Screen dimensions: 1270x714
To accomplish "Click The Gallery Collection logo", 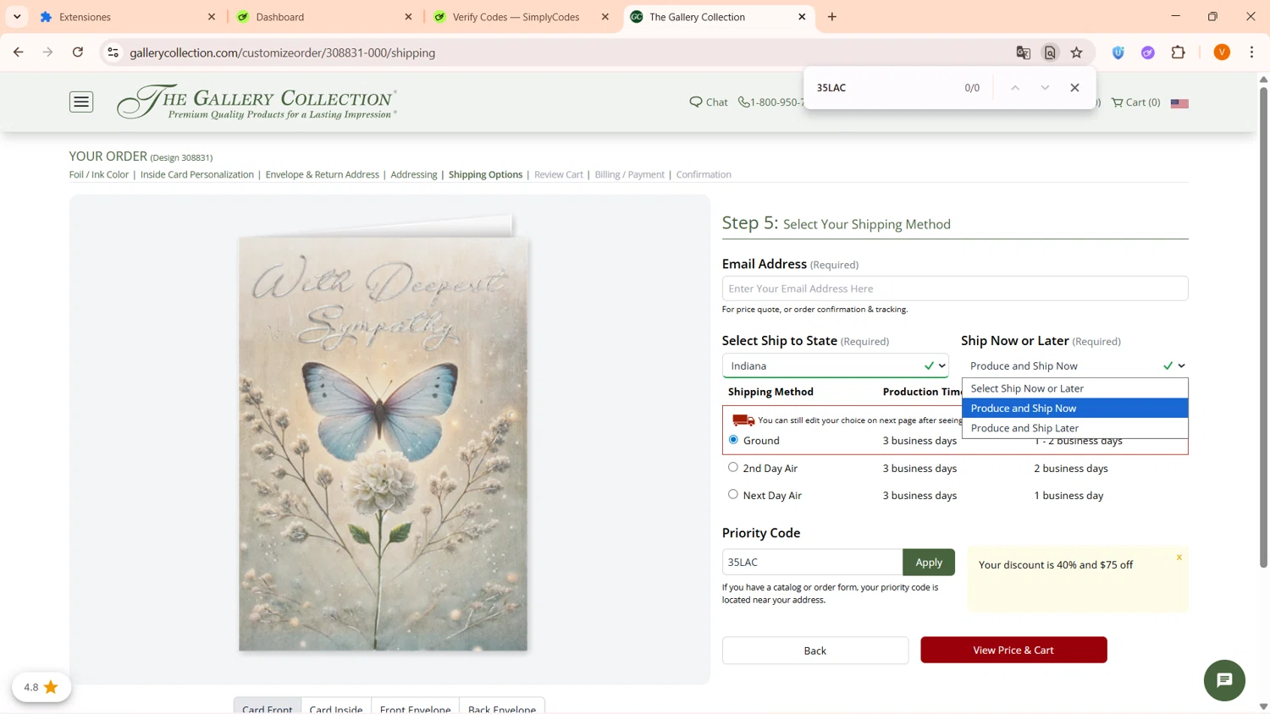I will coord(257,102).
